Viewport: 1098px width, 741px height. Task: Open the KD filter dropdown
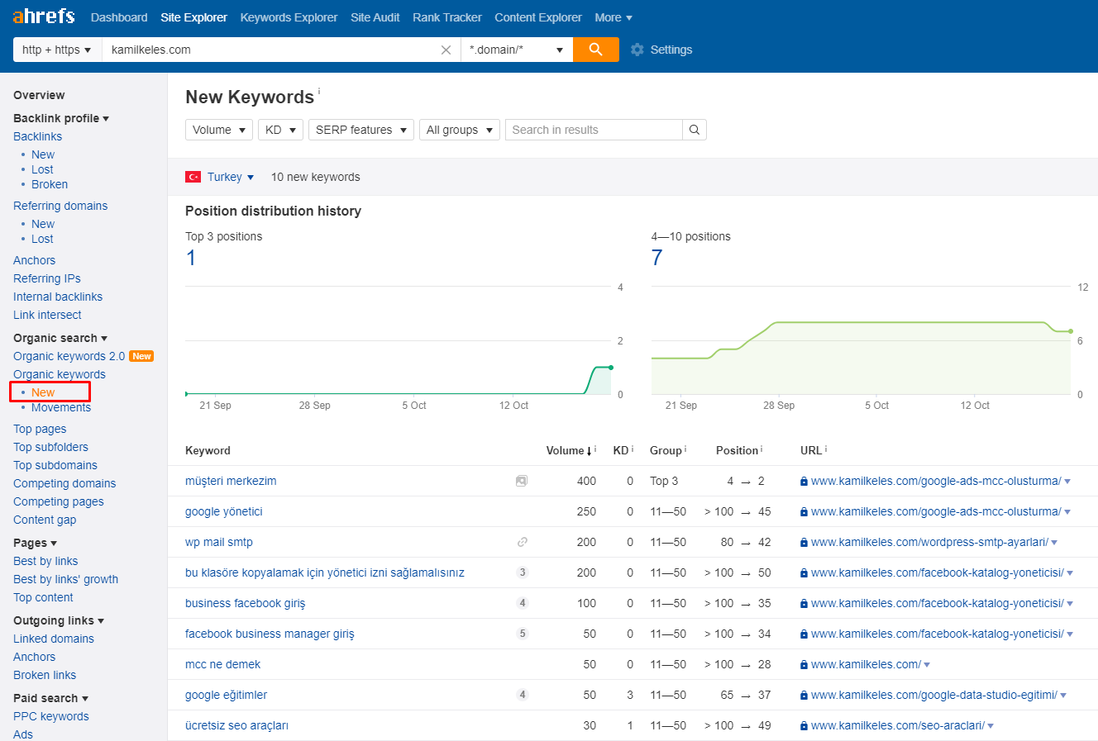280,130
